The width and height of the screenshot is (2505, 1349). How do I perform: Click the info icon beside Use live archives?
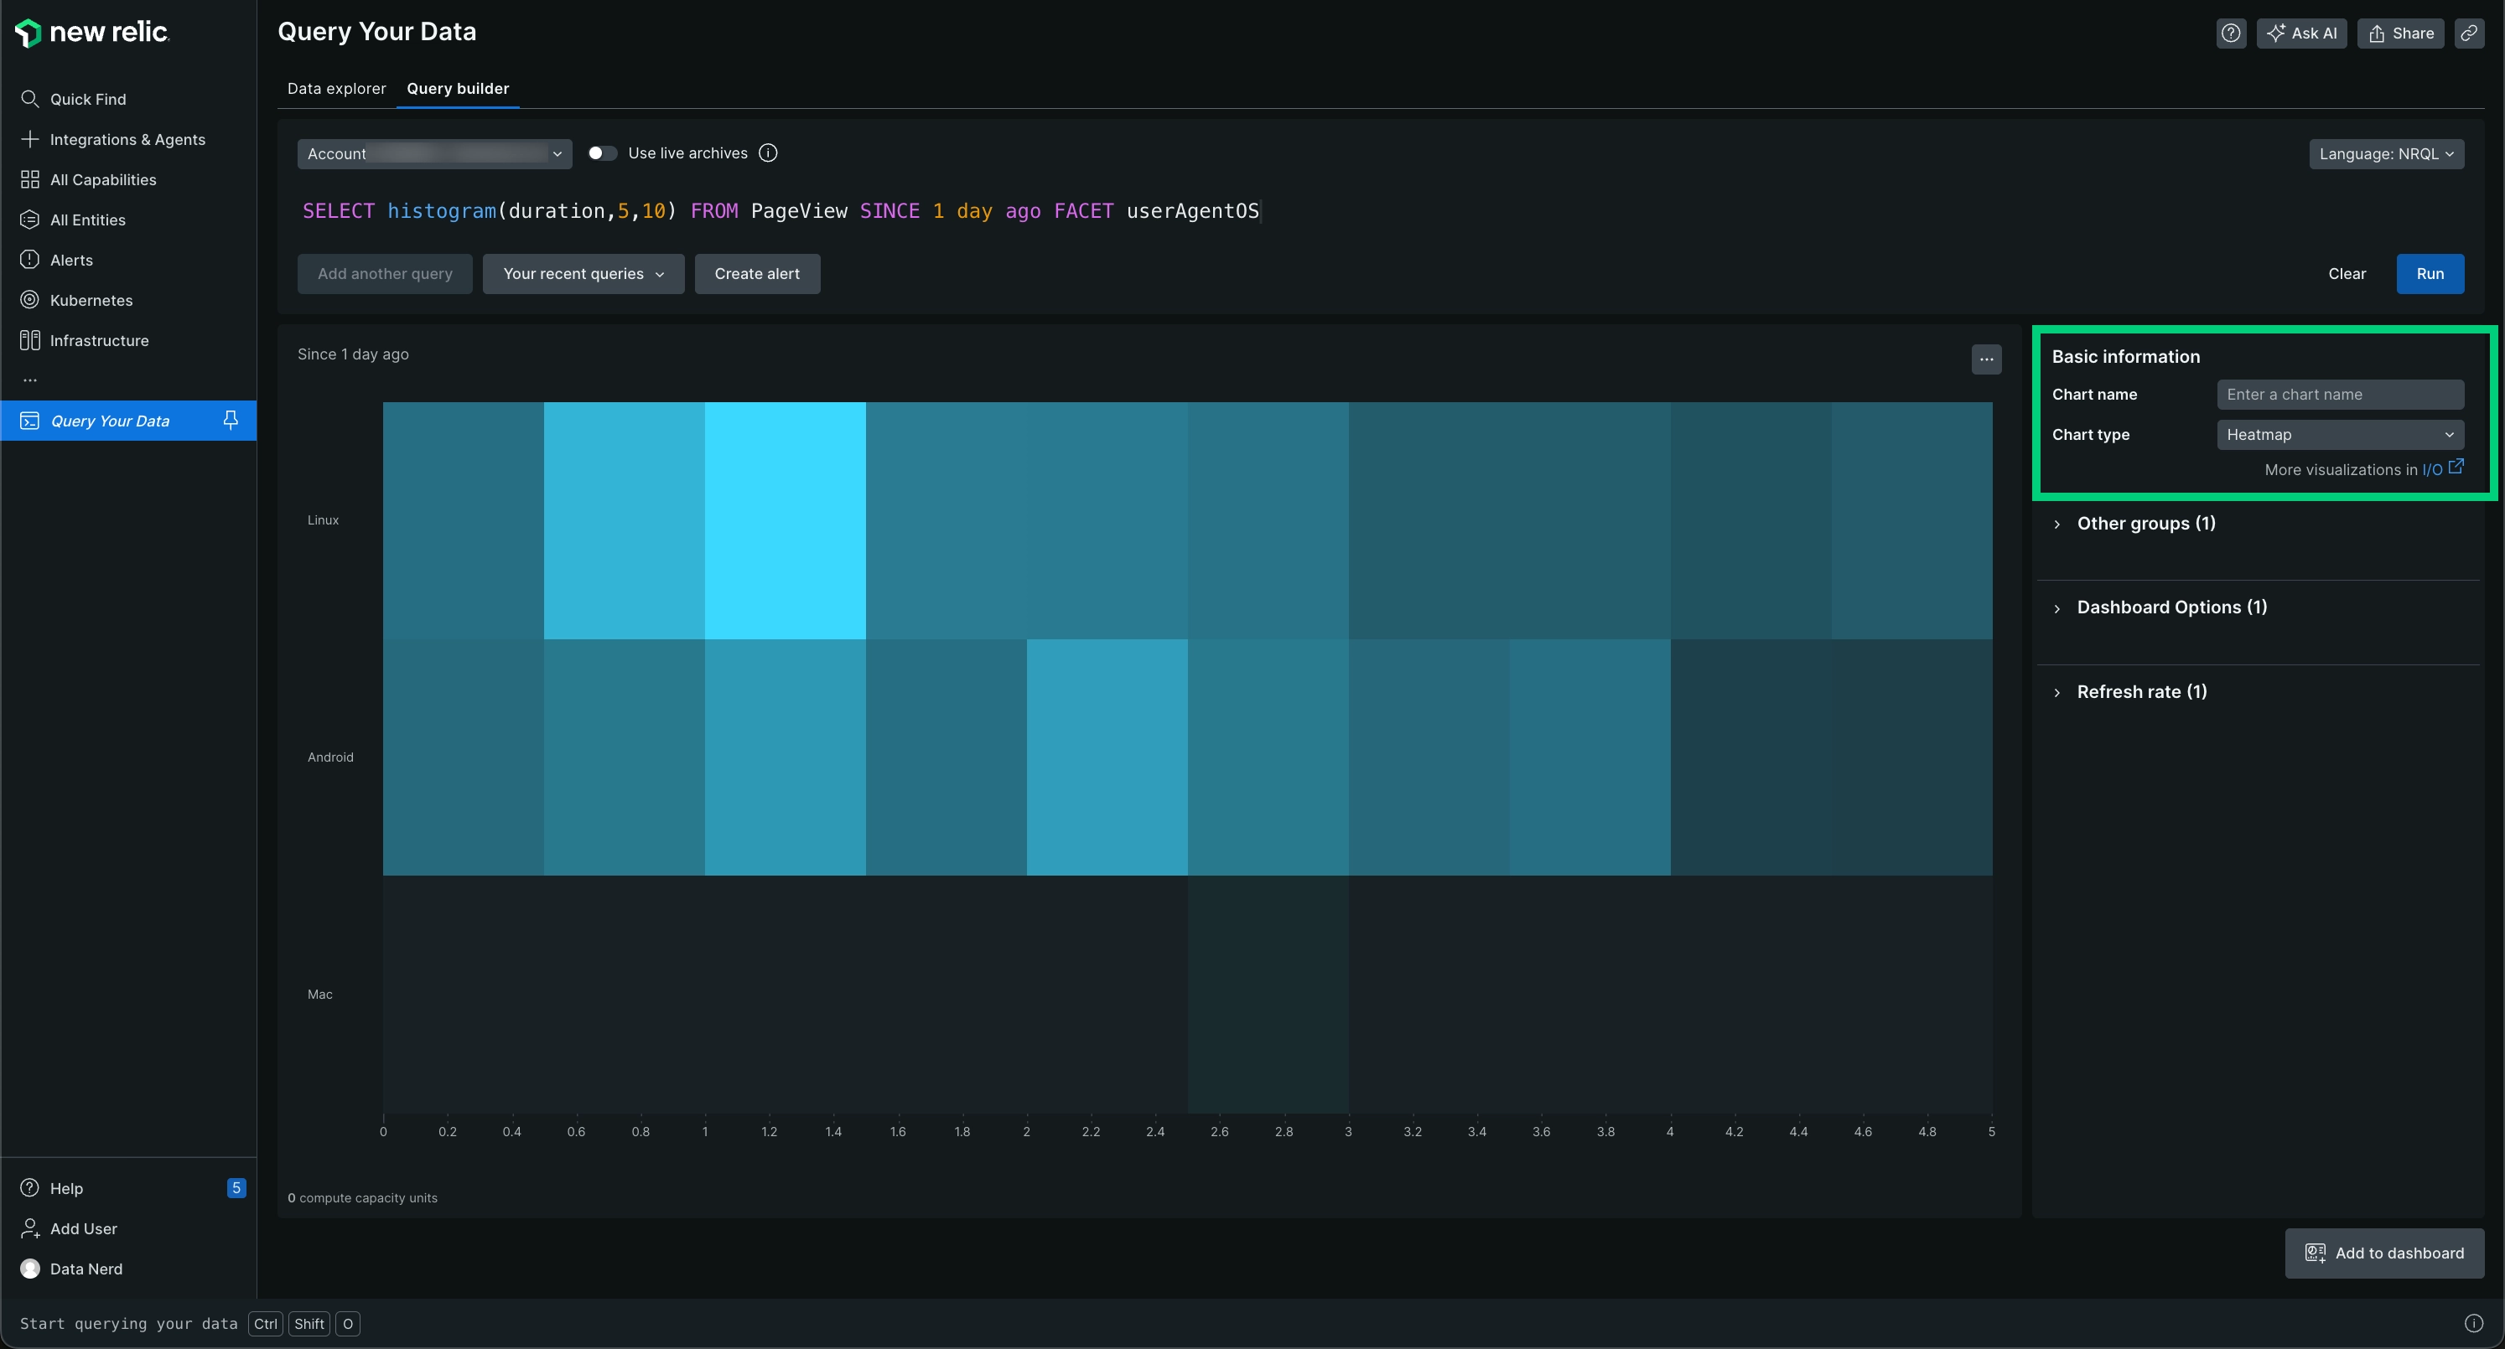tap(768, 152)
